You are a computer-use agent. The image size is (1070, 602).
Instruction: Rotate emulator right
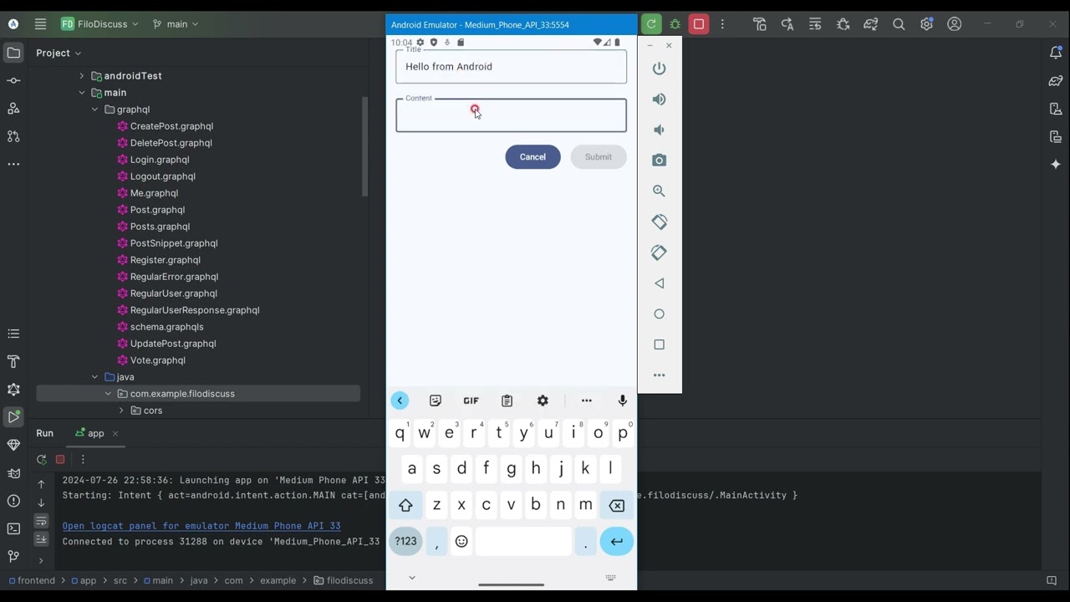click(660, 253)
